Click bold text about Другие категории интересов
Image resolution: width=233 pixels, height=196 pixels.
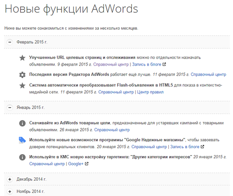coord(110,157)
